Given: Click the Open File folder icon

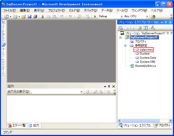Looking at the screenshot, I should tap(24, 17).
